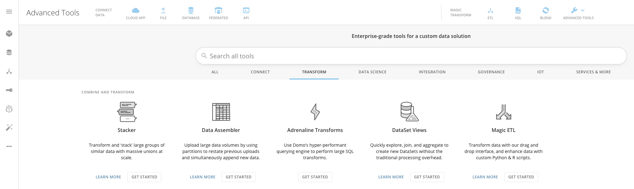Open the three-dots more sidebar menu
Screen dimensions: 634x189
(x=9, y=146)
